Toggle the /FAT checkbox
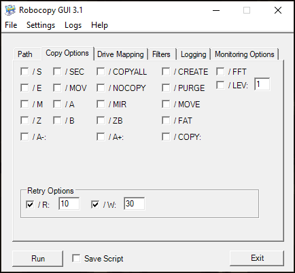This screenshot has width=295, height=273. click(166, 121)
